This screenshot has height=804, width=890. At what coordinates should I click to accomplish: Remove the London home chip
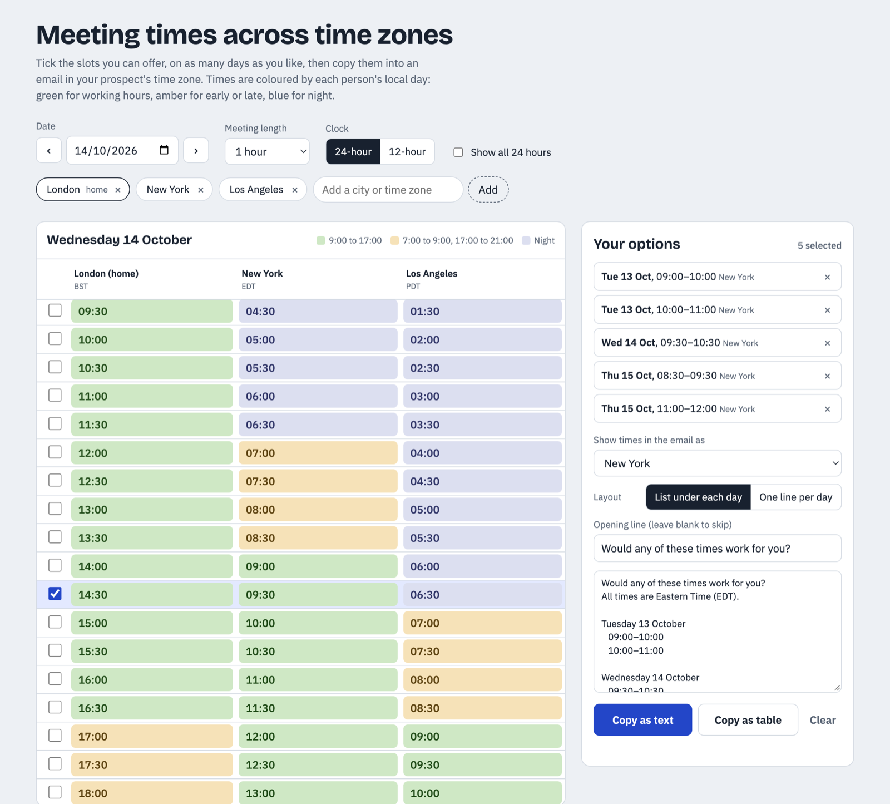118,190
